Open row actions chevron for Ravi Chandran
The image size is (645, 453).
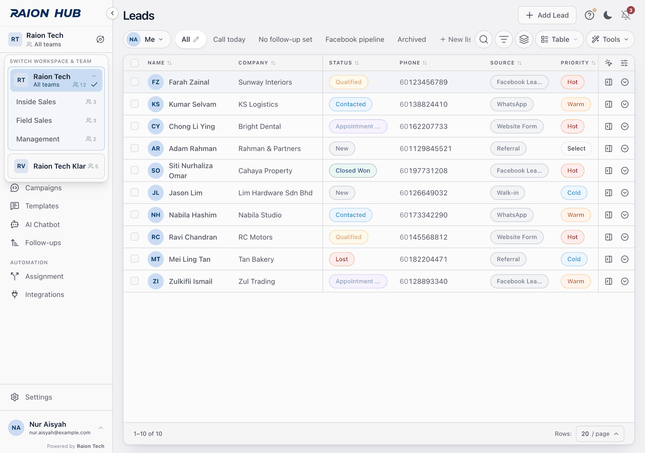coord(625,237)
